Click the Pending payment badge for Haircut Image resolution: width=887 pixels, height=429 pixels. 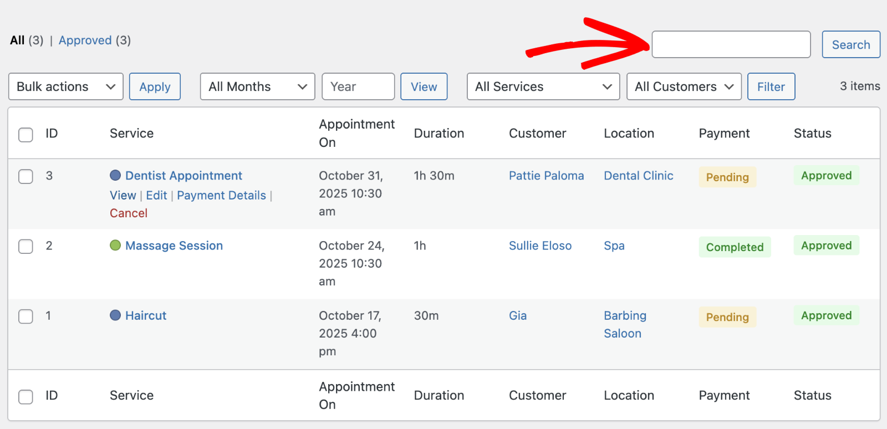tap(727, 317)
